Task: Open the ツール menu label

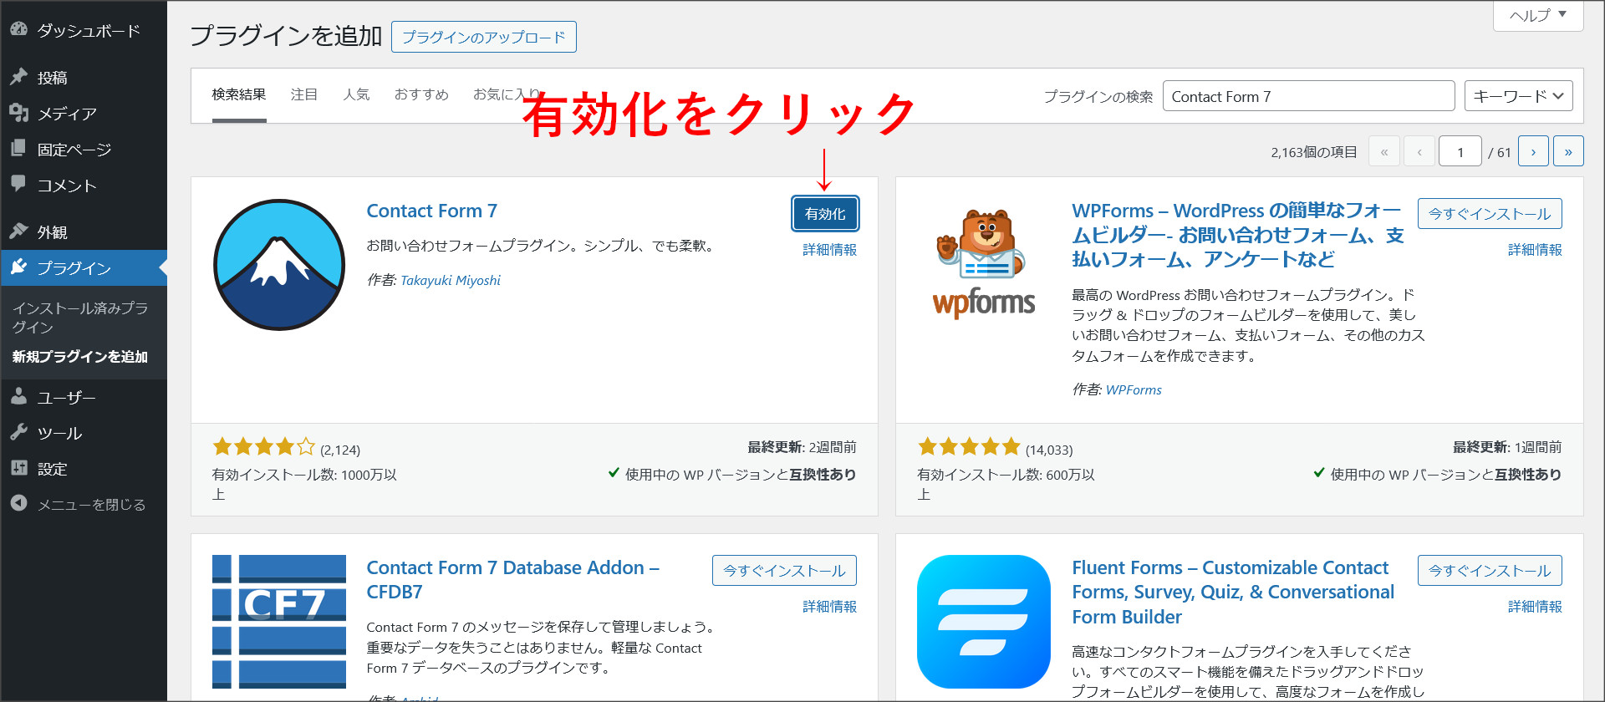Action: tap(60, 433)
